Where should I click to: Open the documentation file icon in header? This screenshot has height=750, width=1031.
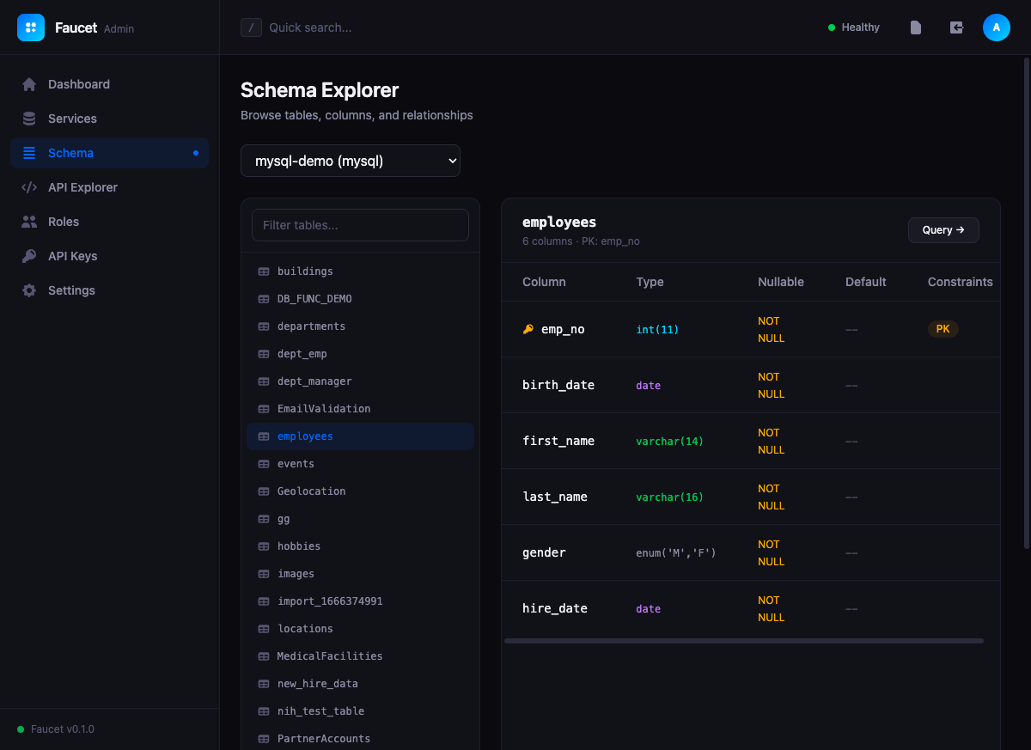tap(916, 27)
